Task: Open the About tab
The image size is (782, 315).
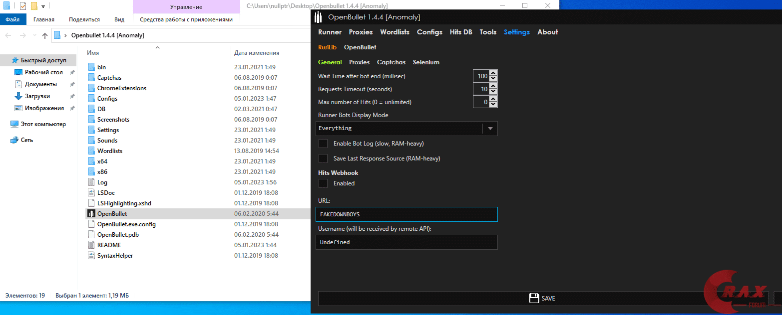Action: click(547, 32)
